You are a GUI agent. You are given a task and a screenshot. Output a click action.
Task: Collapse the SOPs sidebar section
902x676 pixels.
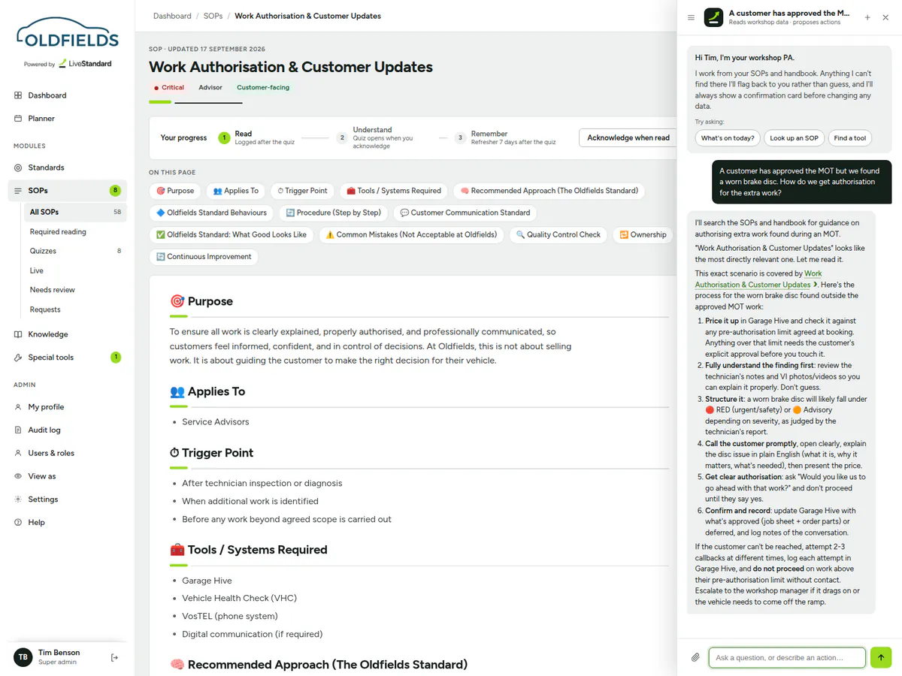pos(68,191)
